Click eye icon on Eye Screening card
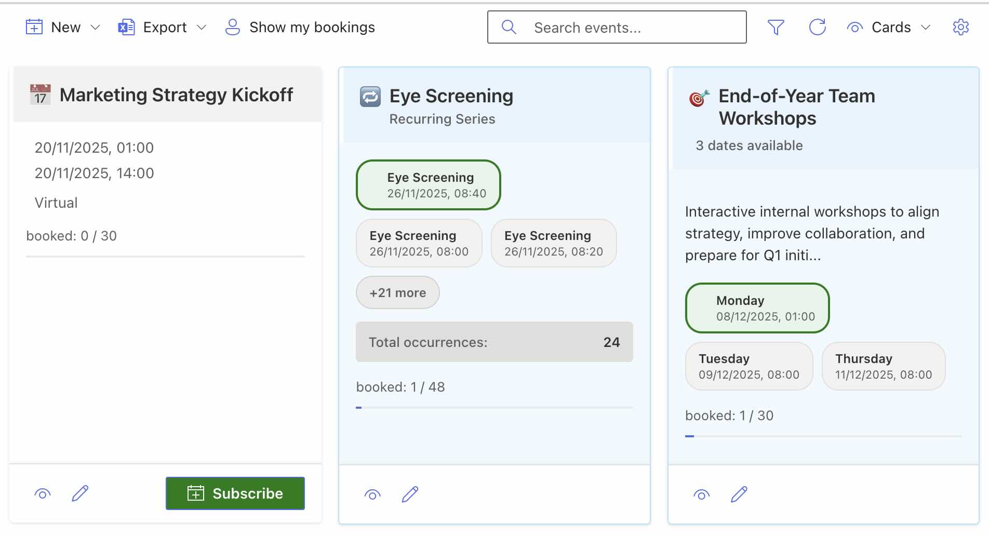 coord(372,494)
